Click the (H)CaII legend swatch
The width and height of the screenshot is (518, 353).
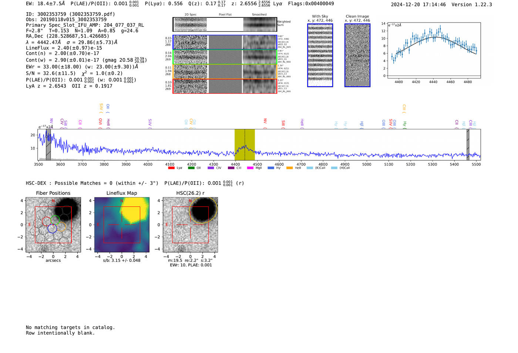click(334, 168)
